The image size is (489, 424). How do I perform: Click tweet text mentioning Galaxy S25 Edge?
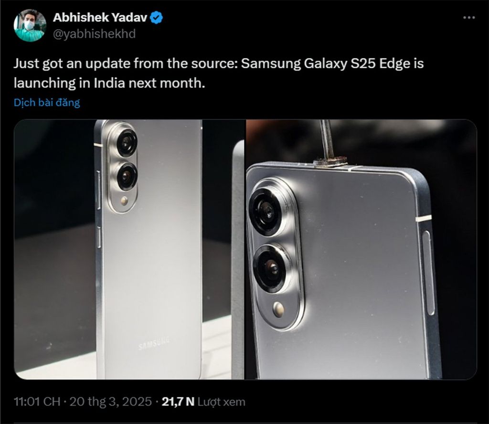pos(218,64)
